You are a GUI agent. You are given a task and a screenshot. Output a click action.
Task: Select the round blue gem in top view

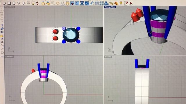click(x=71, y=35)
